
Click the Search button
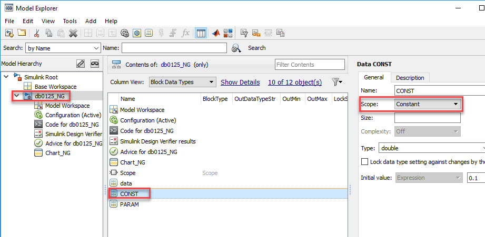[x=257, y=48]
